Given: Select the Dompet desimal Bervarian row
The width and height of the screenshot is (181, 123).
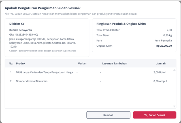Looking at the screenshot, I should click(x=91, y=81).
